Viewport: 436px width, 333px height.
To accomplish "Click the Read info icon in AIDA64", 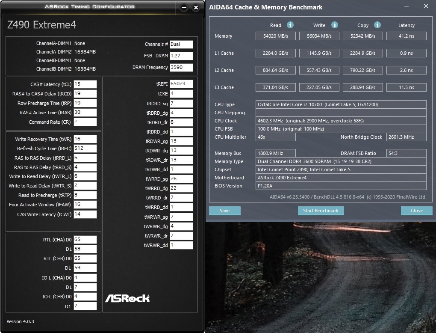I will 290,25.
